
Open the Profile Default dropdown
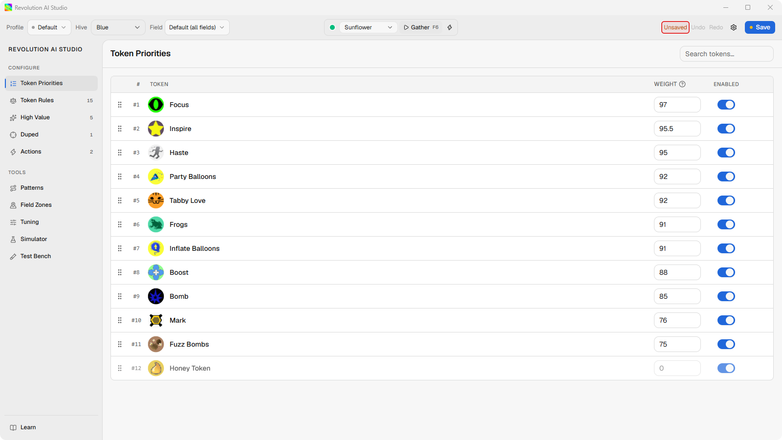[49, 27]
